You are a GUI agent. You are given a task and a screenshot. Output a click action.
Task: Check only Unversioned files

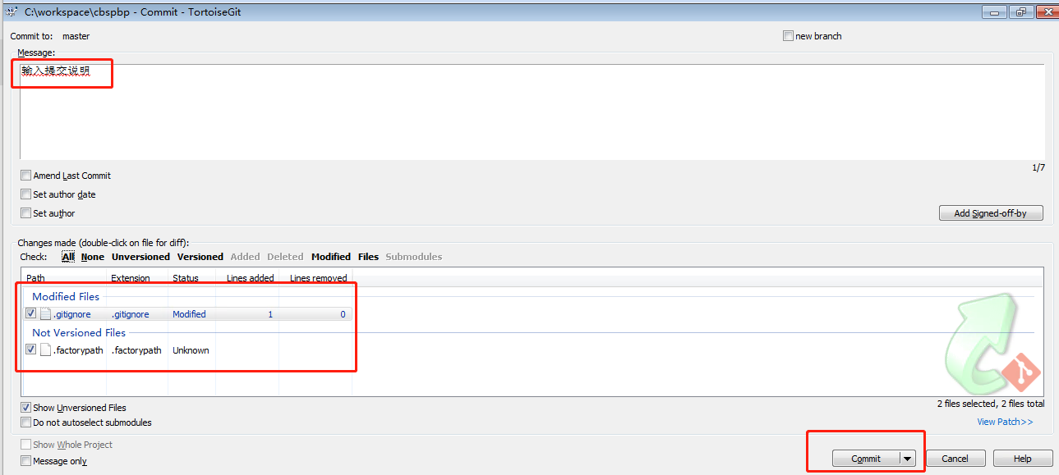pos(140,257)
